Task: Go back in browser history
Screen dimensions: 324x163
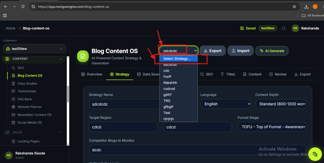Action: [6, 7]
